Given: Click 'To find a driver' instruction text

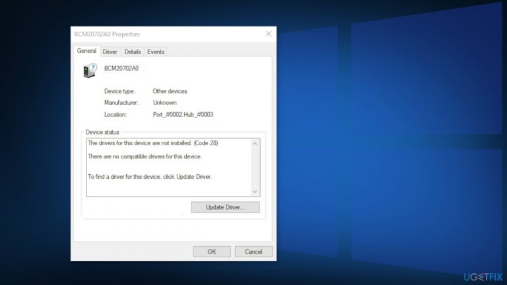Looking at the screenshot, I should pyautogui.click(x=150, y=177).
